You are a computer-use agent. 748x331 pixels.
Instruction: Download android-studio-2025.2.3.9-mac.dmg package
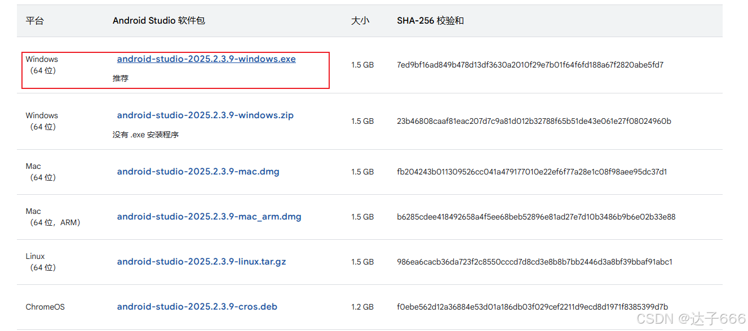tap(198, 172)
